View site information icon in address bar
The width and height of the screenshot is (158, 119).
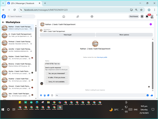coord(21,10)
